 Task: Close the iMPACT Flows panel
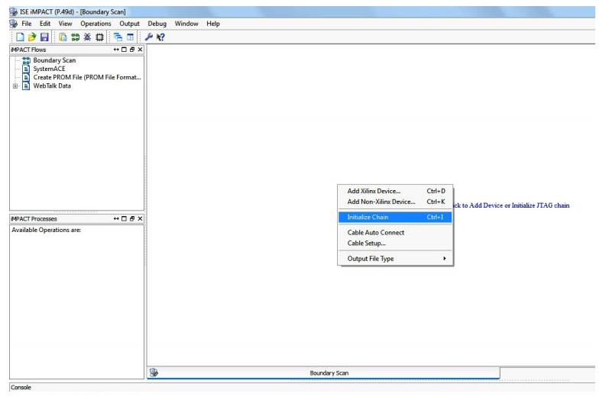tap(140, 50)
